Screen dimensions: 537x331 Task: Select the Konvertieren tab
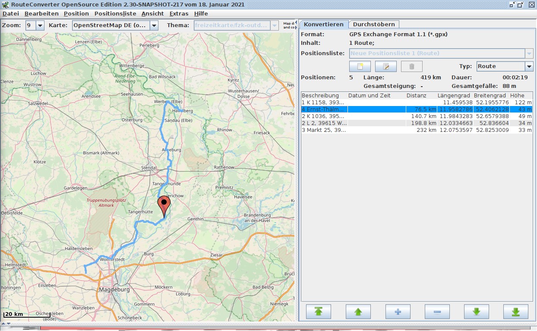[x=324, y=24]
